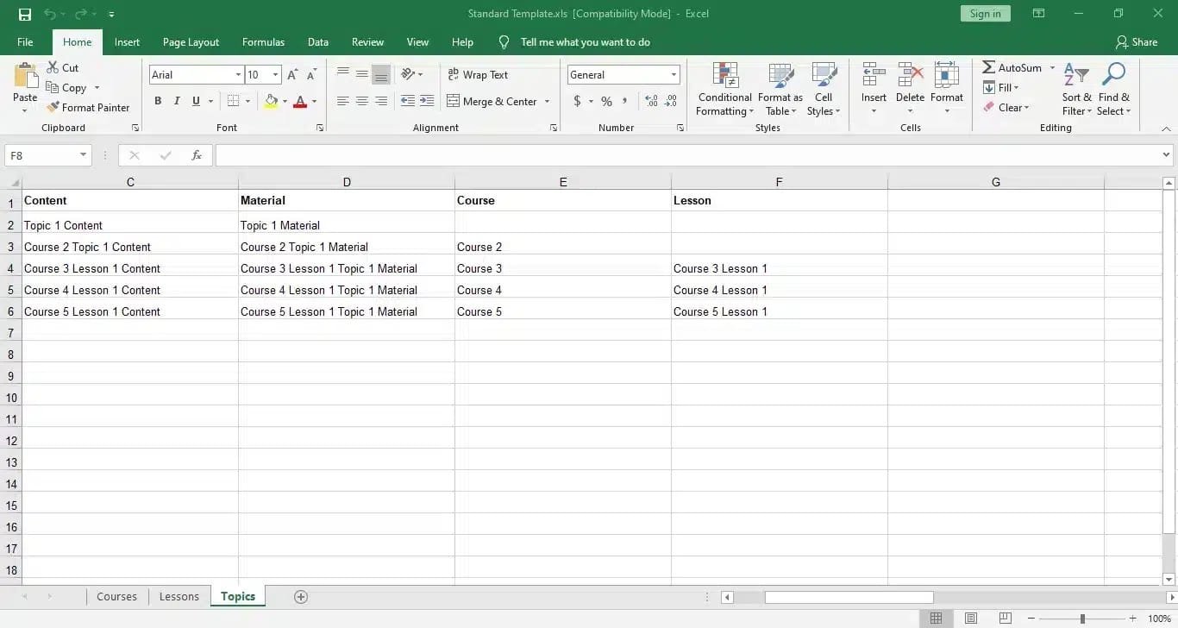Click the Decrease Indent icon
The height and width of the screenshot is (628, 1178).
[x=408, y=101]
